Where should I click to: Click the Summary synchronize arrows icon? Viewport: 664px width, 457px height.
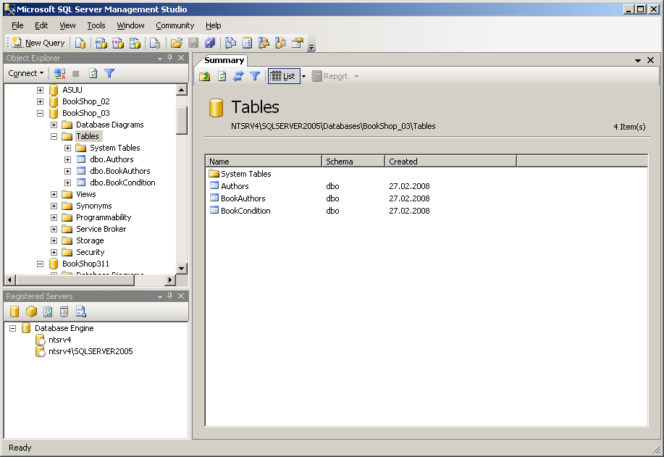point(238,76)
